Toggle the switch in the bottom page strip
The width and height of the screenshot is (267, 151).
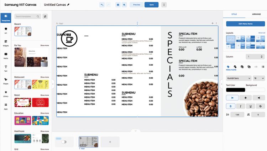64,142
